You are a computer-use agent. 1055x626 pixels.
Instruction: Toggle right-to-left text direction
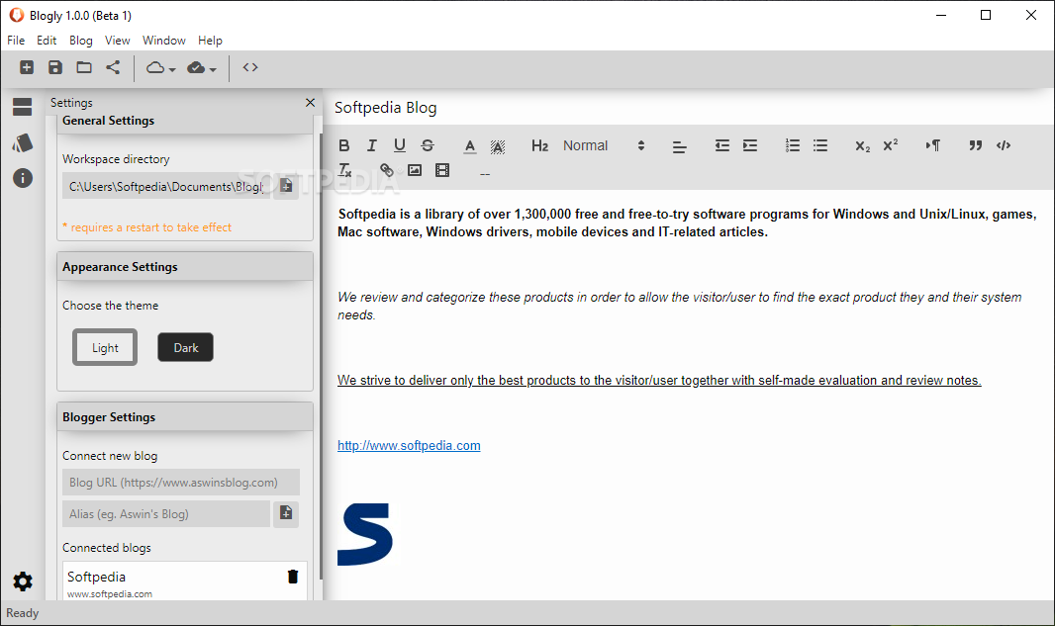point(932,145)
